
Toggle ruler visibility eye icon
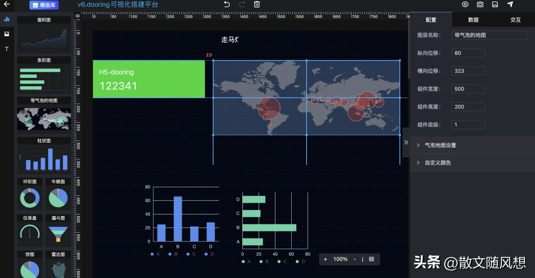(x=77, y=16)
